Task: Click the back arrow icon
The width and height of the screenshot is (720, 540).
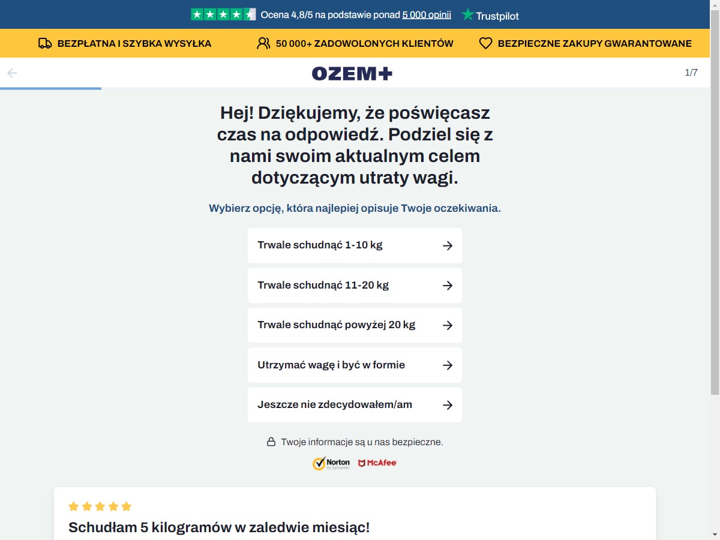Action: 12,73
